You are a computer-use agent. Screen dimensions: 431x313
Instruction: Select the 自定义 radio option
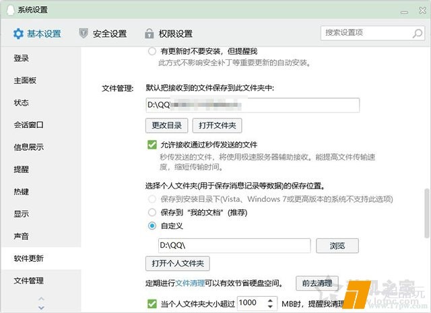(x=152, y=226)
